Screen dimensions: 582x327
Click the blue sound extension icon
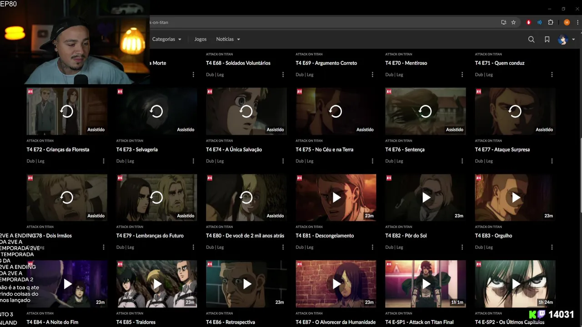coord(539,22)
